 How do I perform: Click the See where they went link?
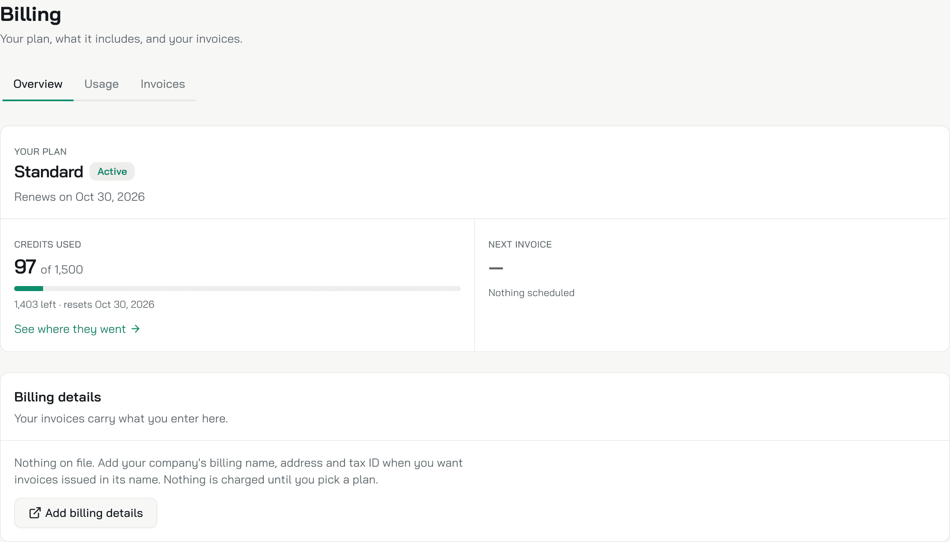[77, 329]
